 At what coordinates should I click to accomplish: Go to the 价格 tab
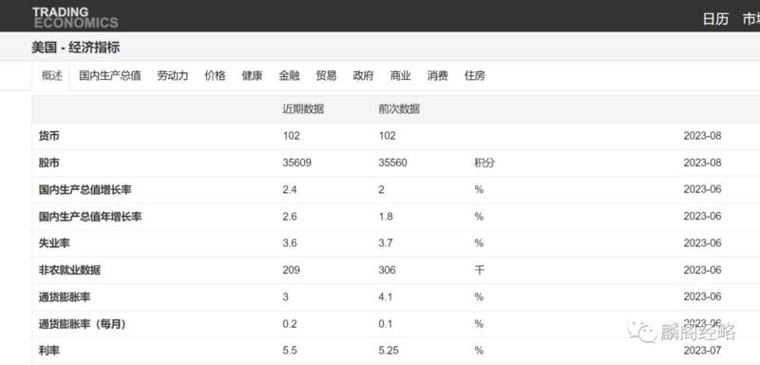pyautogui.click(x=215, y=76)
